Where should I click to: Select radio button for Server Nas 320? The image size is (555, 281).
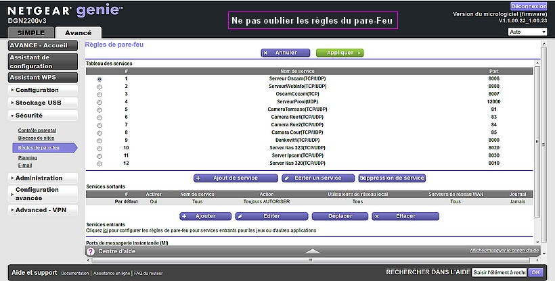99,163
